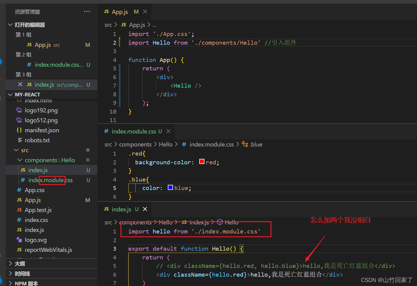Collapse the components\Hello folder

click(20, 160)
